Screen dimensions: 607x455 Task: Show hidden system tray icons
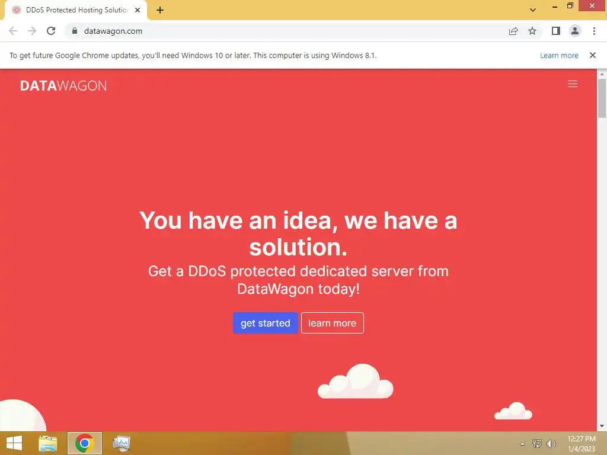pos(522,444)
